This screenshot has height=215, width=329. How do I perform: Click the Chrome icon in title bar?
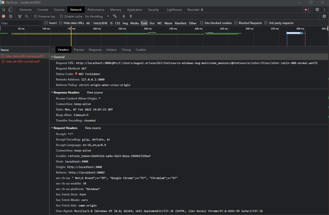click(3, 2)
